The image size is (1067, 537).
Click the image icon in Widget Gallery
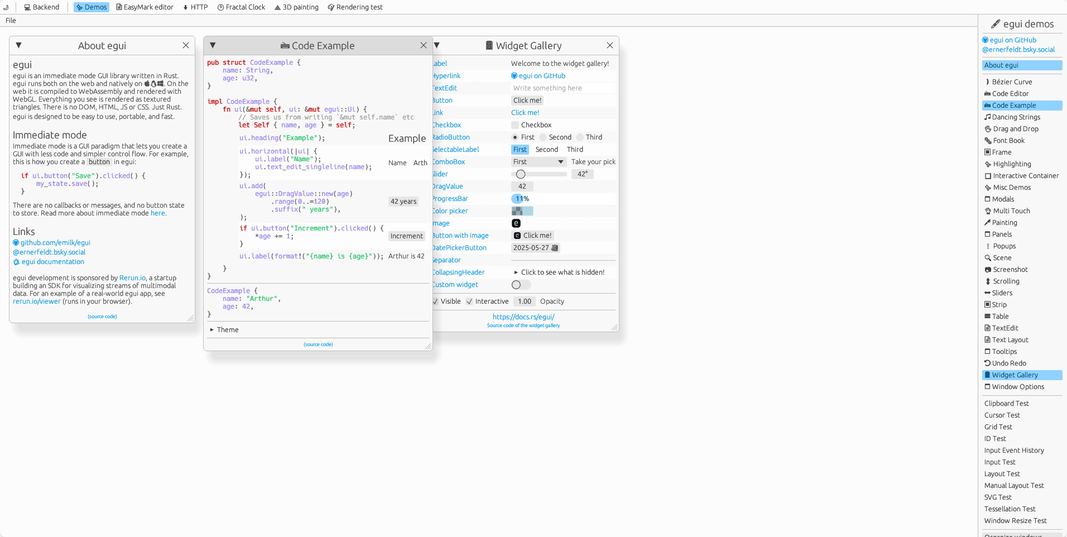point(516,223)
